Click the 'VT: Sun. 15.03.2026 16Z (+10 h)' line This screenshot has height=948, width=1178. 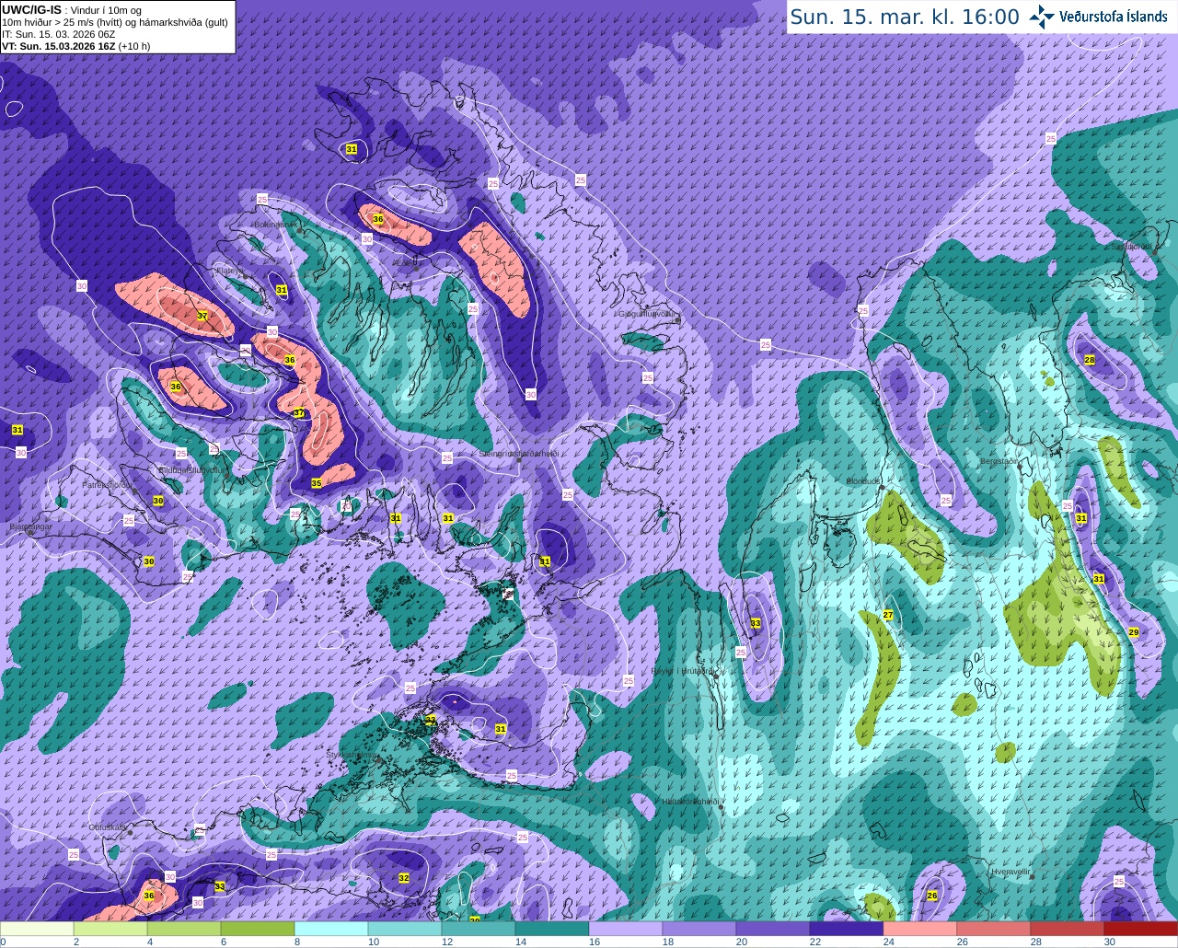click(x=76, y=46)
